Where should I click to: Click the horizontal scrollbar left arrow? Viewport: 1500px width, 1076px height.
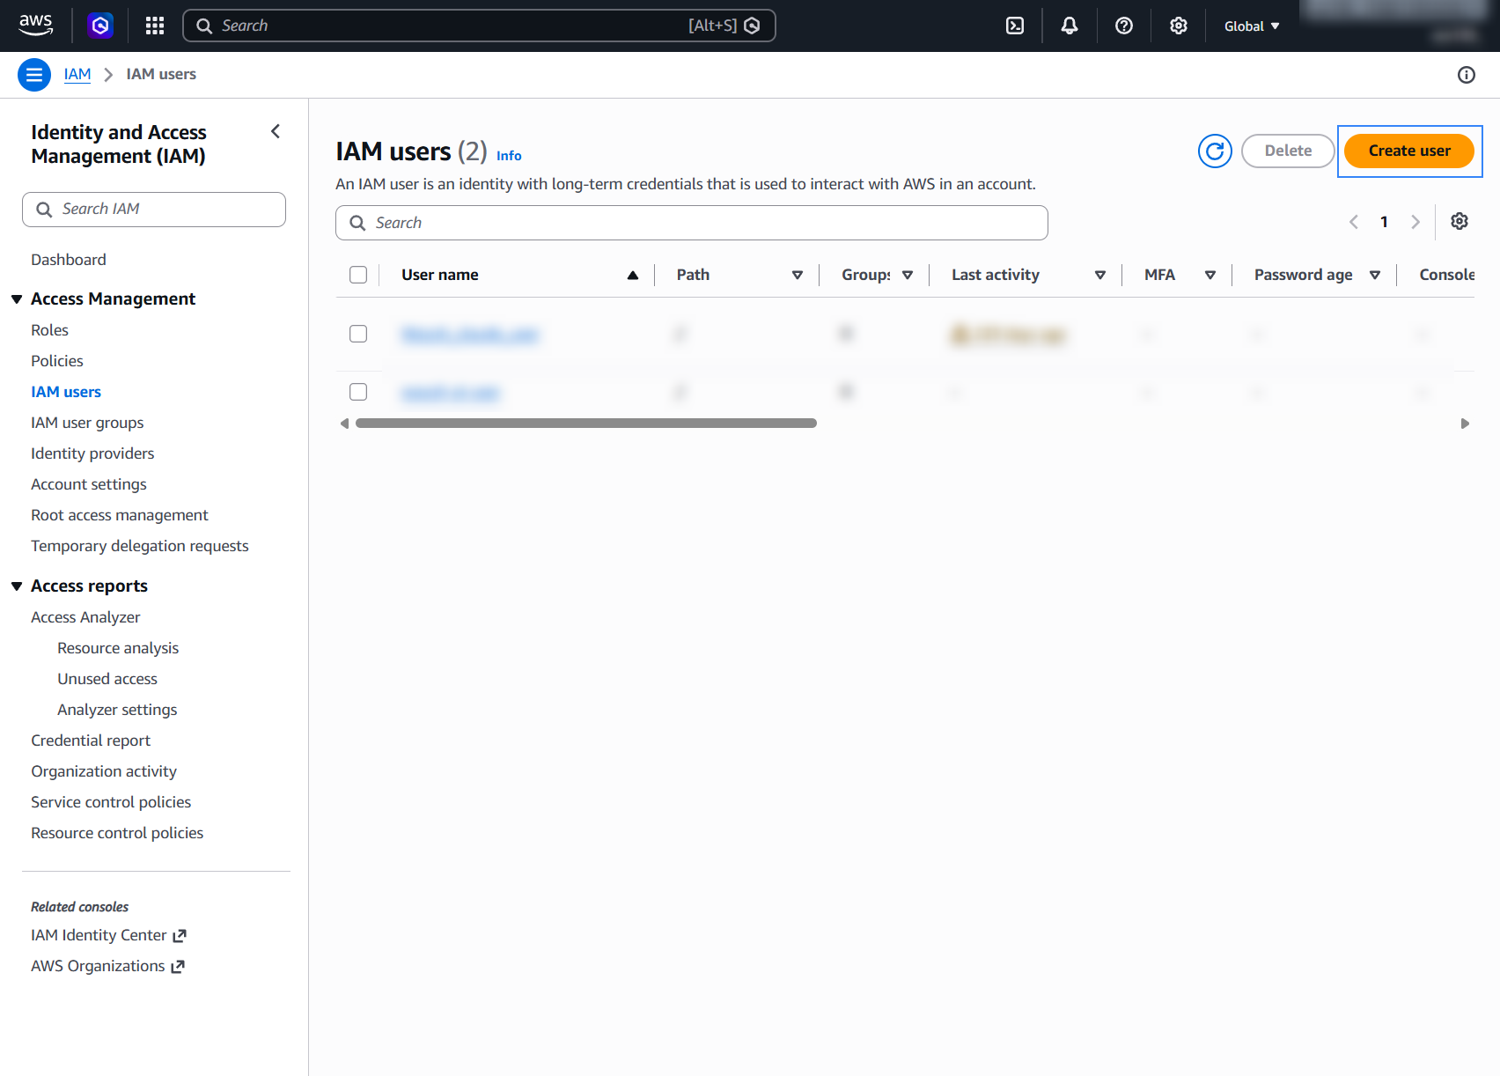point(344,424)
